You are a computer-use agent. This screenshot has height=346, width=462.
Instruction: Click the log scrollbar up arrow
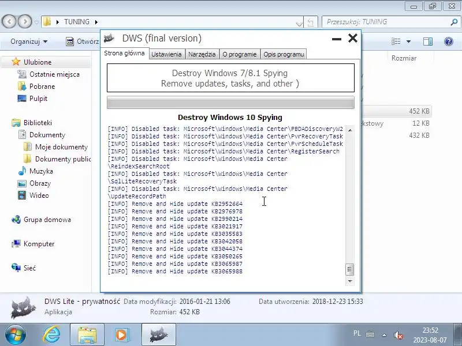[x=350, y=130]
